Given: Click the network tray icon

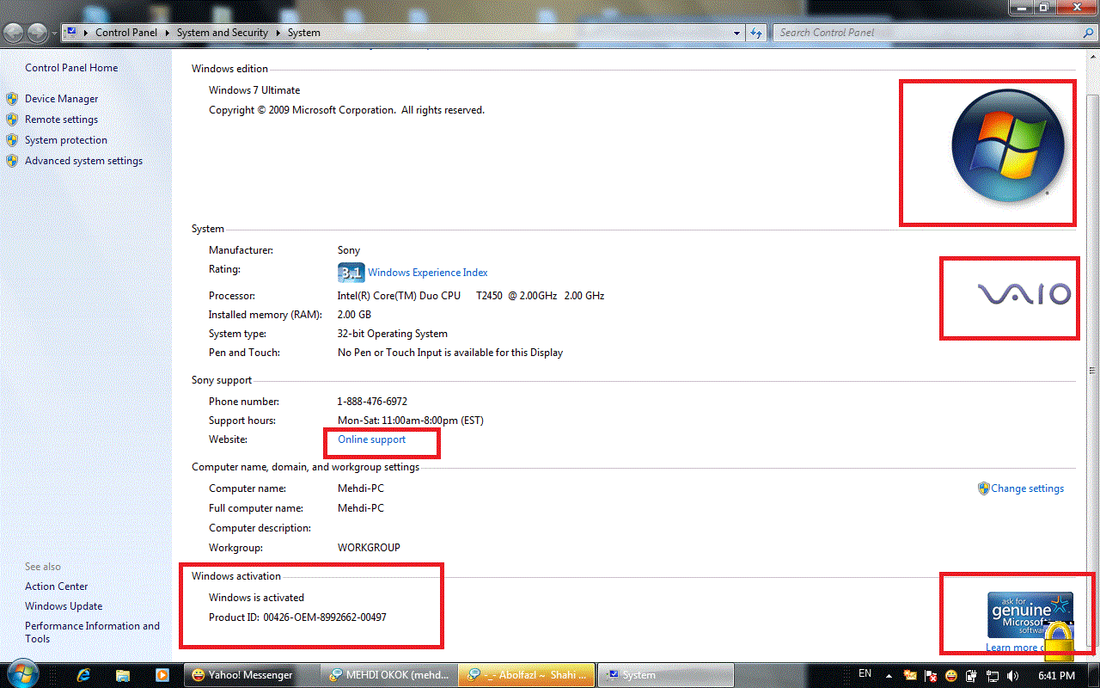Looking at the screenshot, I should tap(993, 676).
